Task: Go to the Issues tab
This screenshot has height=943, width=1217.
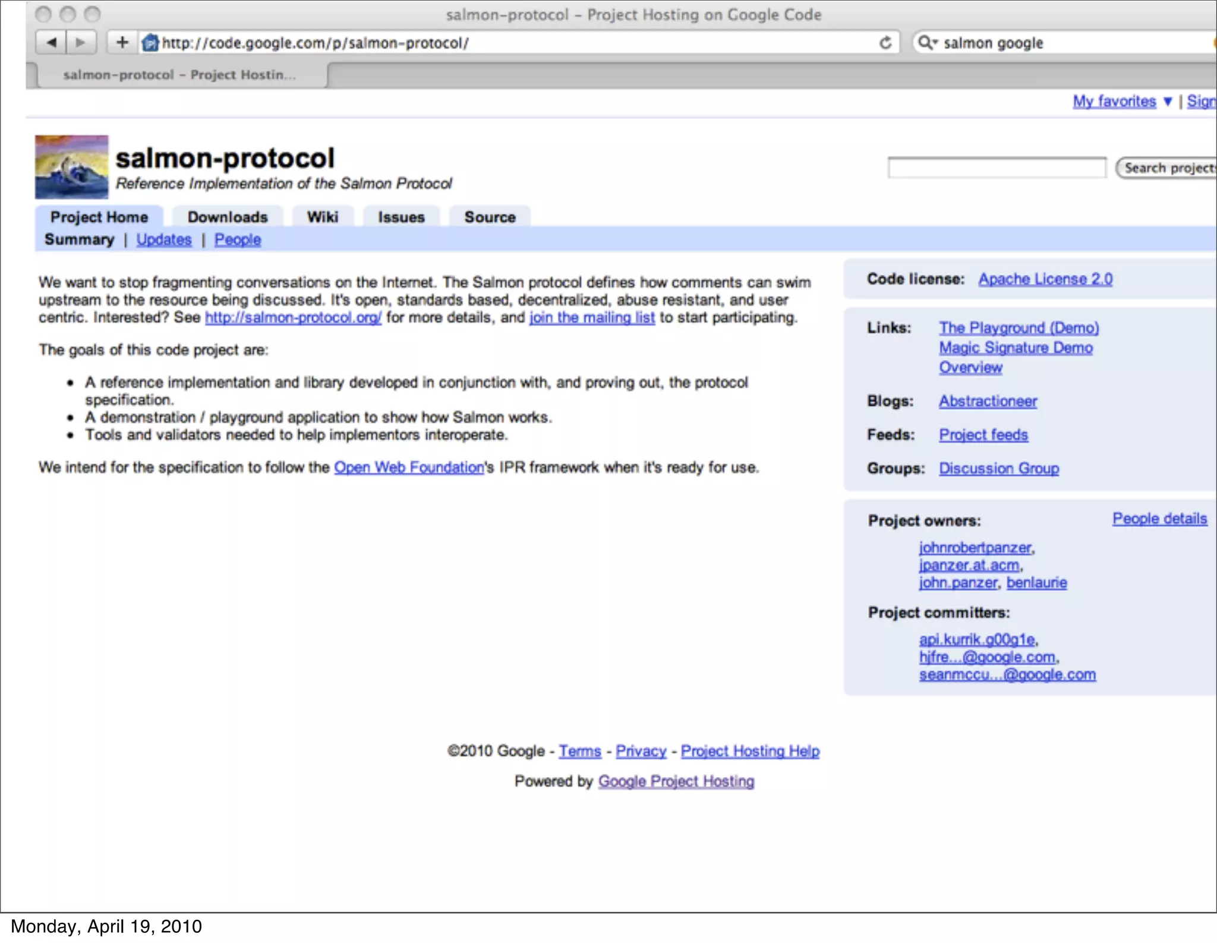Action: pyautogui.click(x=401, y=217)
